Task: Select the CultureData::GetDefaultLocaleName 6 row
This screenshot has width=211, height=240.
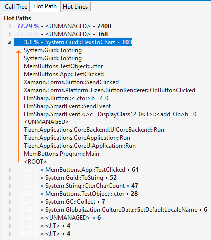Action: click(114, 210)
